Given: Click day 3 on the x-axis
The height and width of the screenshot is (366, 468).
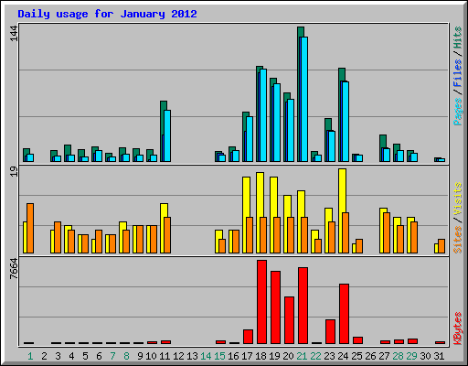Looking at the screenshot, I should [58, 356].
